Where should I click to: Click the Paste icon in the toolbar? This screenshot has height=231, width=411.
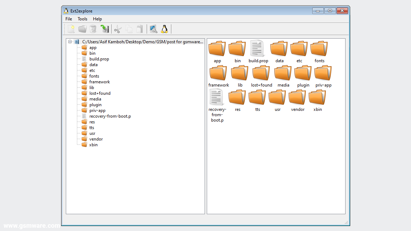point(140,29)
